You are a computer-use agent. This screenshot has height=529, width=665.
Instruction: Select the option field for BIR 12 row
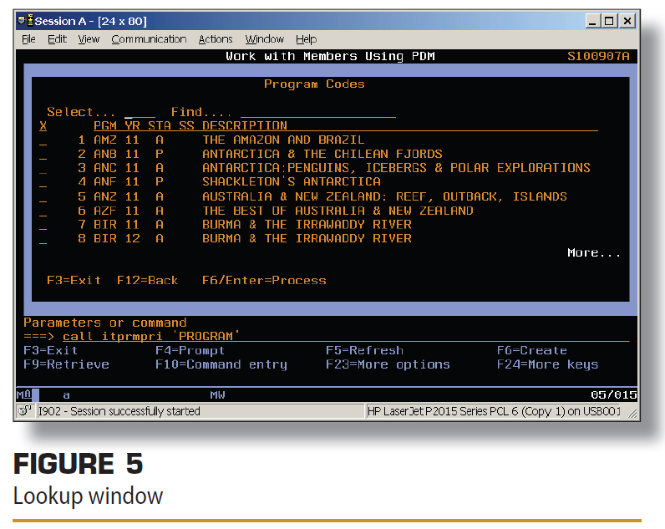(43, 239)
